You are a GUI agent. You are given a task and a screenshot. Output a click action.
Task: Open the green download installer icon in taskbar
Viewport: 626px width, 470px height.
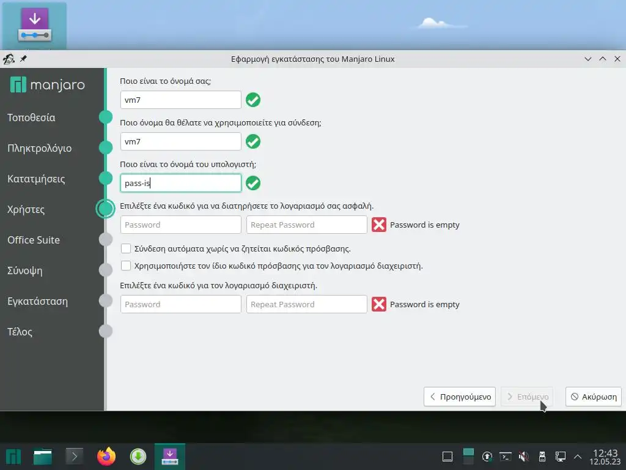point(138,457)
